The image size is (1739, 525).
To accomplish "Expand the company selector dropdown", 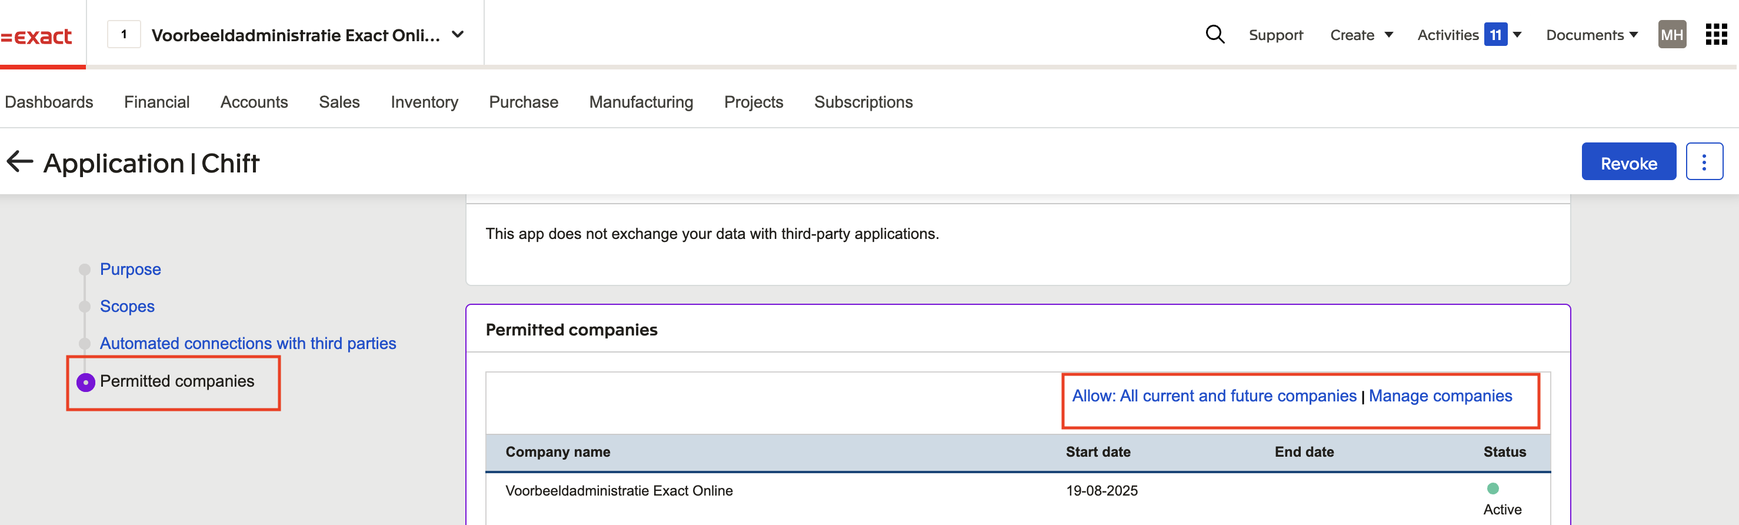I will [458, 35].
